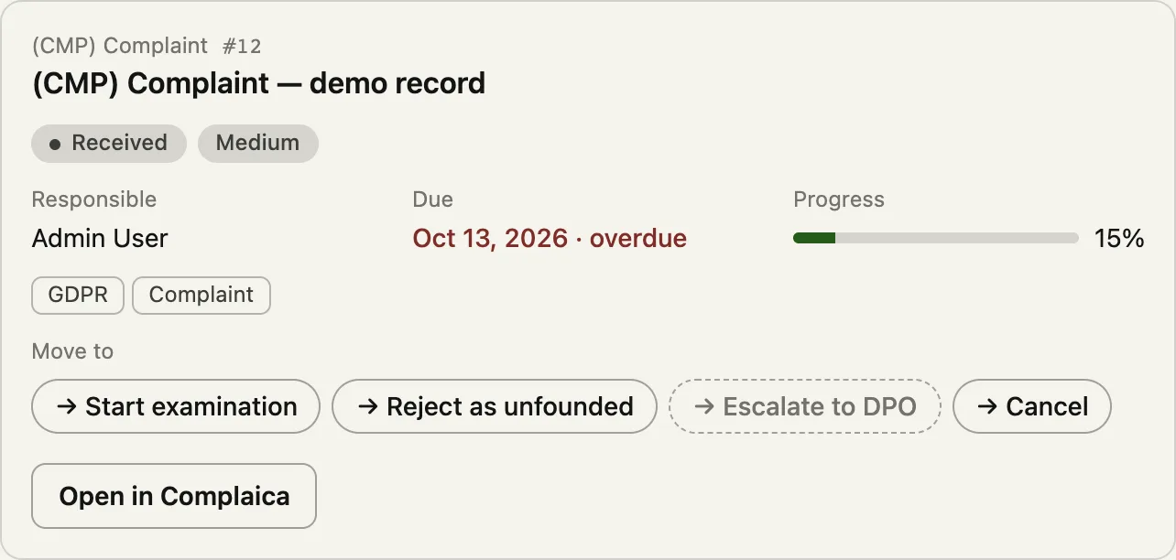1176x560 pixels.
Task: Open the record in Complaica
Action: coord(174,496)
